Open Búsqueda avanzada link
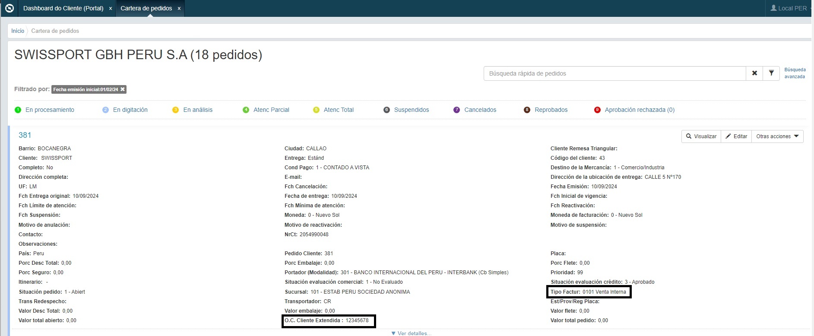 click(795, 73)
